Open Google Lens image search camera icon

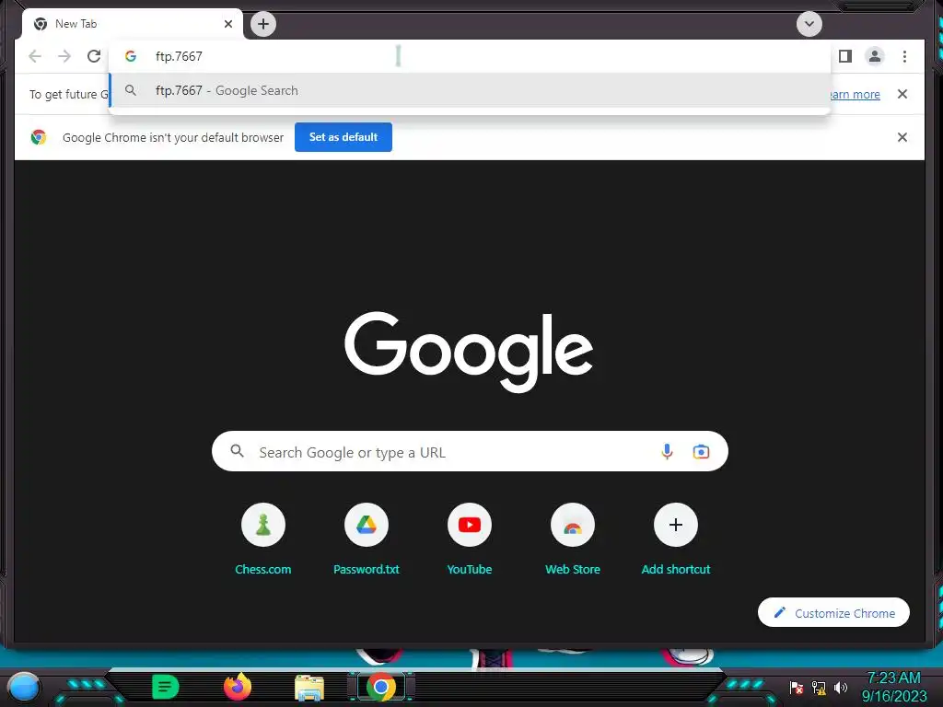pyautogui.click(x=701, y=451)
